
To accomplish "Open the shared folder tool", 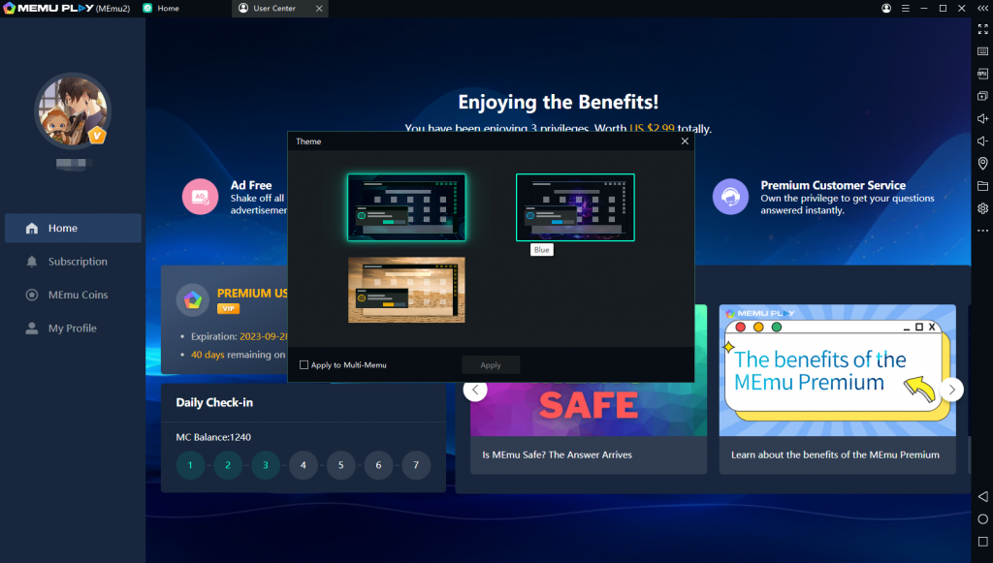I will tap(982, 184).
